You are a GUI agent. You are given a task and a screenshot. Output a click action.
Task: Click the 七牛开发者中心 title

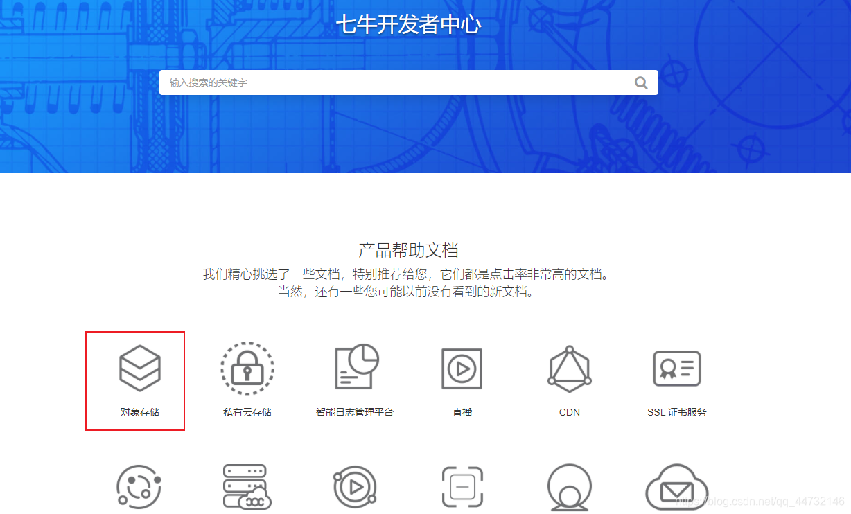pos(408,25)
